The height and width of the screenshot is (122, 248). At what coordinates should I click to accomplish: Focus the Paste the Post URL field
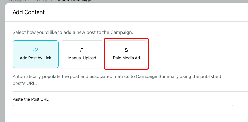click(x=123, y=109)
